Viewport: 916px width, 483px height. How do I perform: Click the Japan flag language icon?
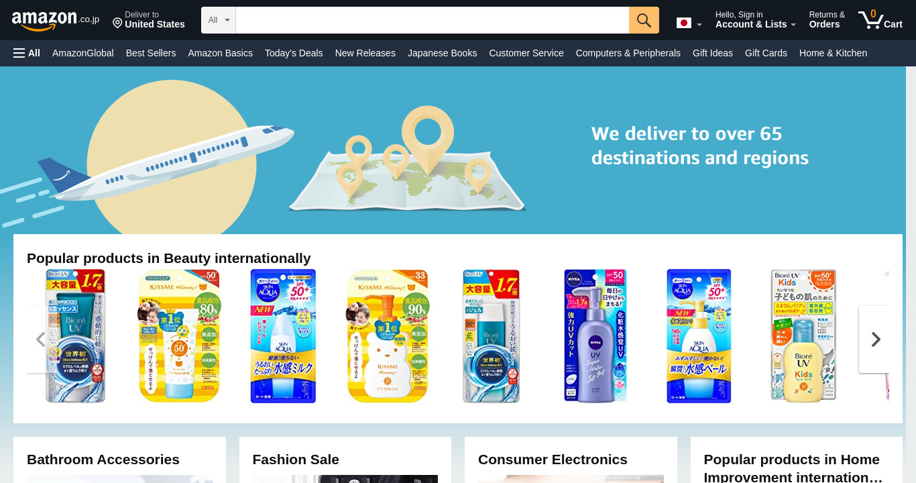[x=683, y=23]
